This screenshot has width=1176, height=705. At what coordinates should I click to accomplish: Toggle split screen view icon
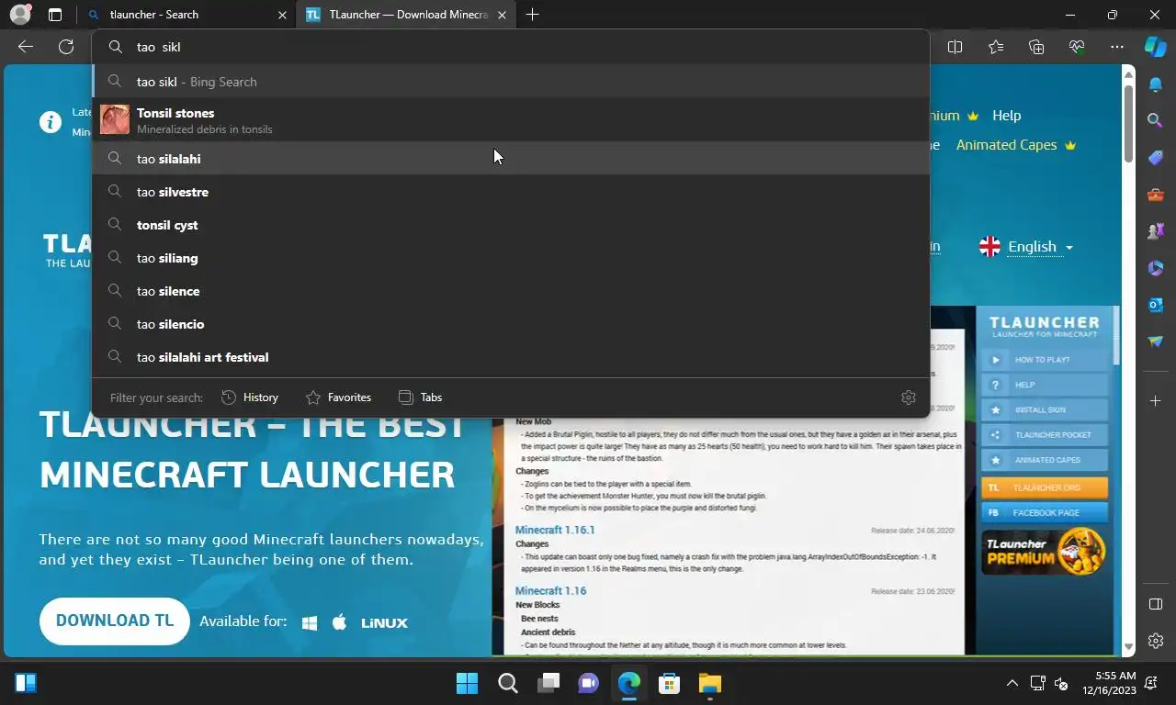955,47
